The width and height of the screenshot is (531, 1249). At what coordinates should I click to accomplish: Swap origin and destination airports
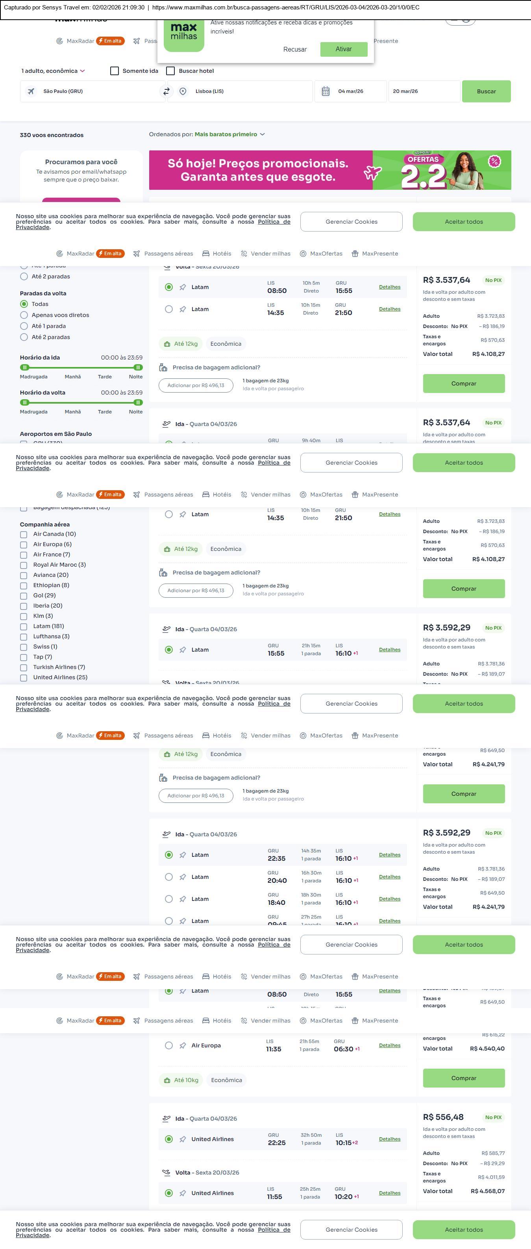[166, 91]
